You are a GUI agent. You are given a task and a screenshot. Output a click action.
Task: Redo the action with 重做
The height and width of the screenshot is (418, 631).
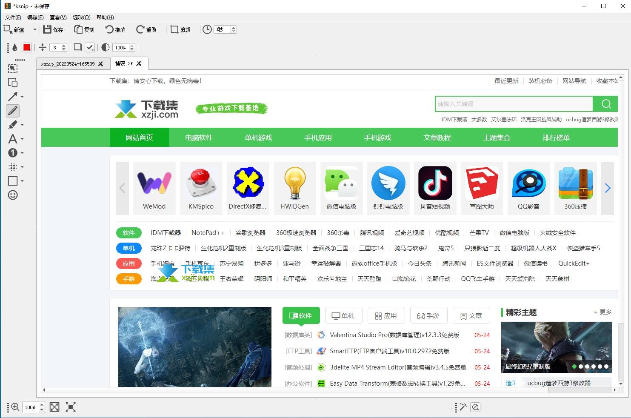click(x=146, y=29)
